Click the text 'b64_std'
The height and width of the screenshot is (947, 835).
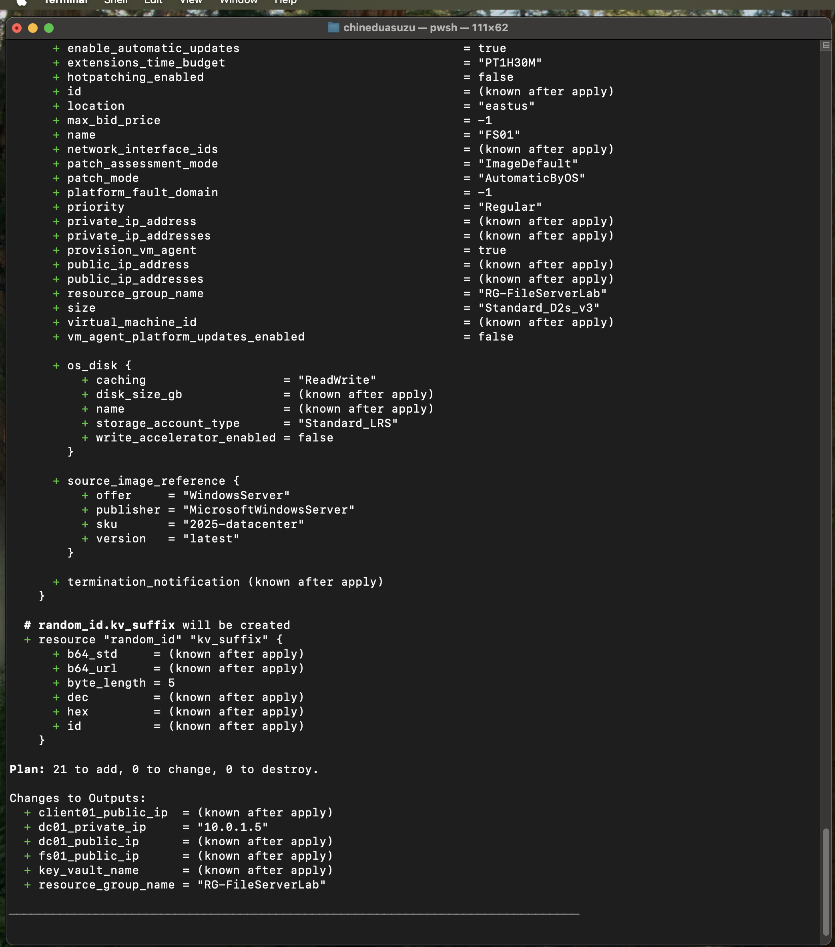(x=92, y=654)
